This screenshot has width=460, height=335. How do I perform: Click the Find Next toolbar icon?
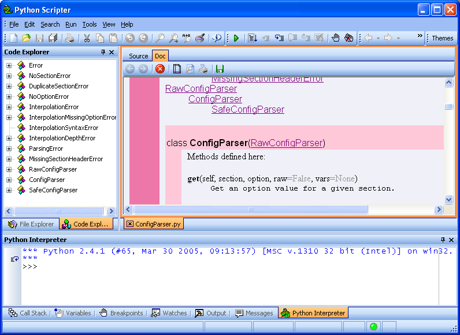tap(173, 38)
